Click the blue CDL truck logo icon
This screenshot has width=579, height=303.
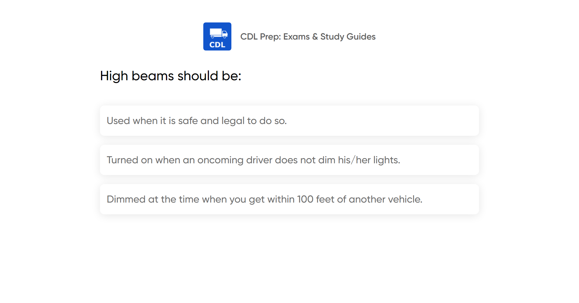tap(217, 36)
